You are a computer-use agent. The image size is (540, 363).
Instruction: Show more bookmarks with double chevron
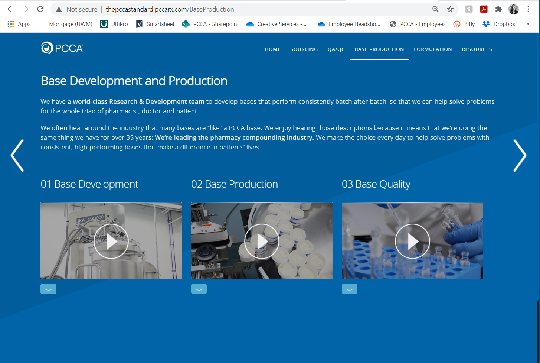point(528,24)
